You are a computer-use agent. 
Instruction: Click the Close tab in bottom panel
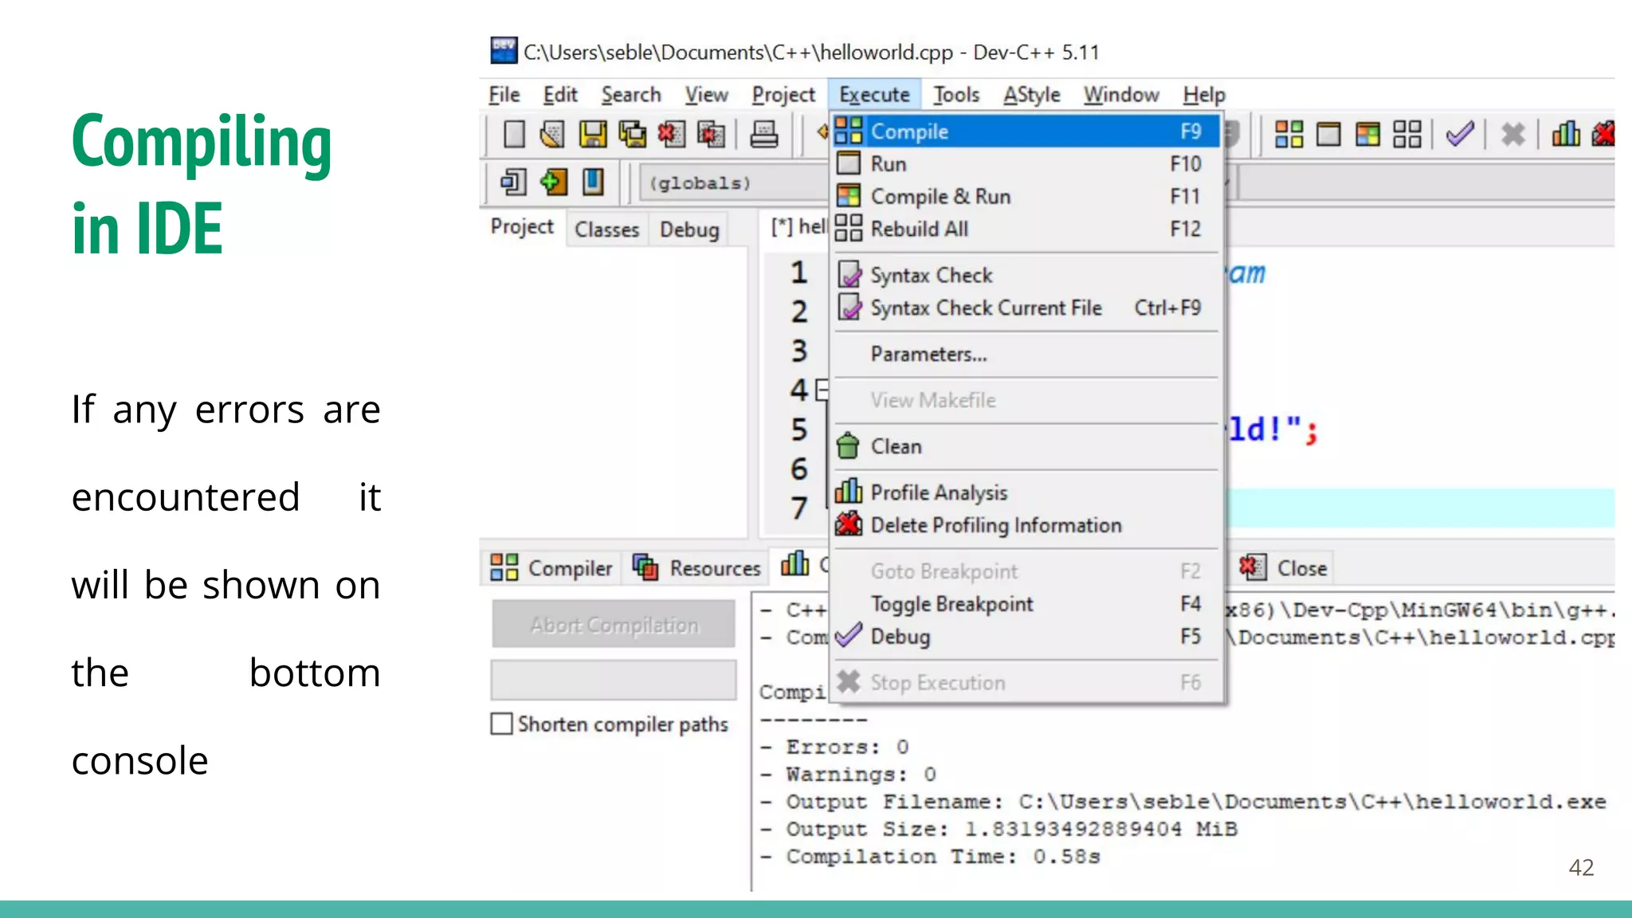pyautogui.click(x=1283, y=568)
